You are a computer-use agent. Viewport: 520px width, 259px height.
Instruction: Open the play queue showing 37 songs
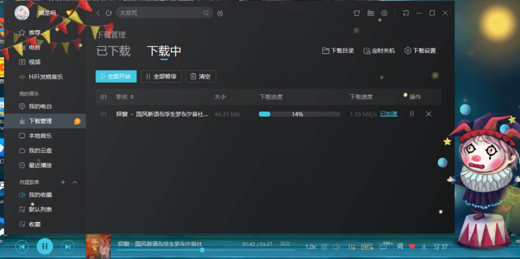tap(440, 247)
